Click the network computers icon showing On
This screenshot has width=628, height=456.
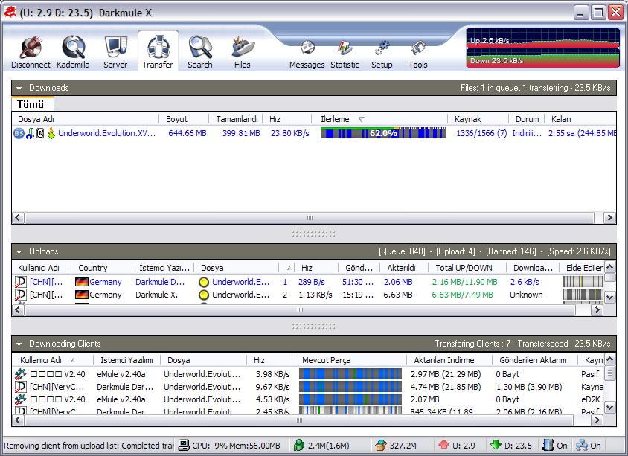582,445
